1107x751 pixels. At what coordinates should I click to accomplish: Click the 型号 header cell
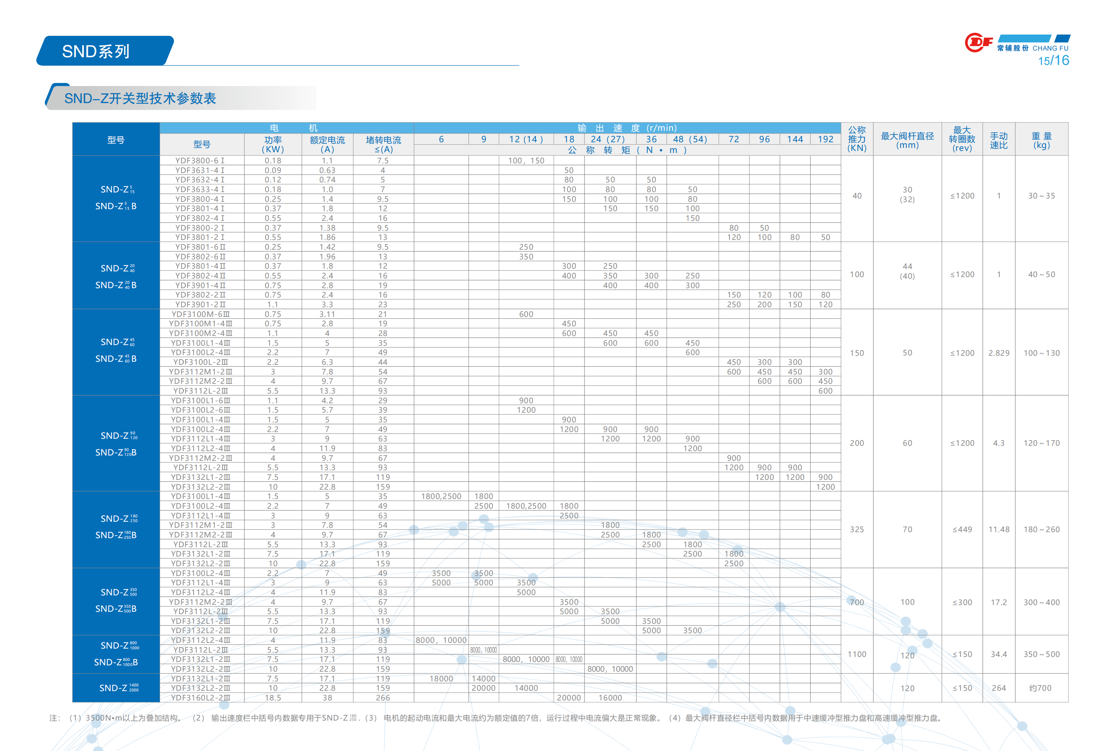[116, 140]
